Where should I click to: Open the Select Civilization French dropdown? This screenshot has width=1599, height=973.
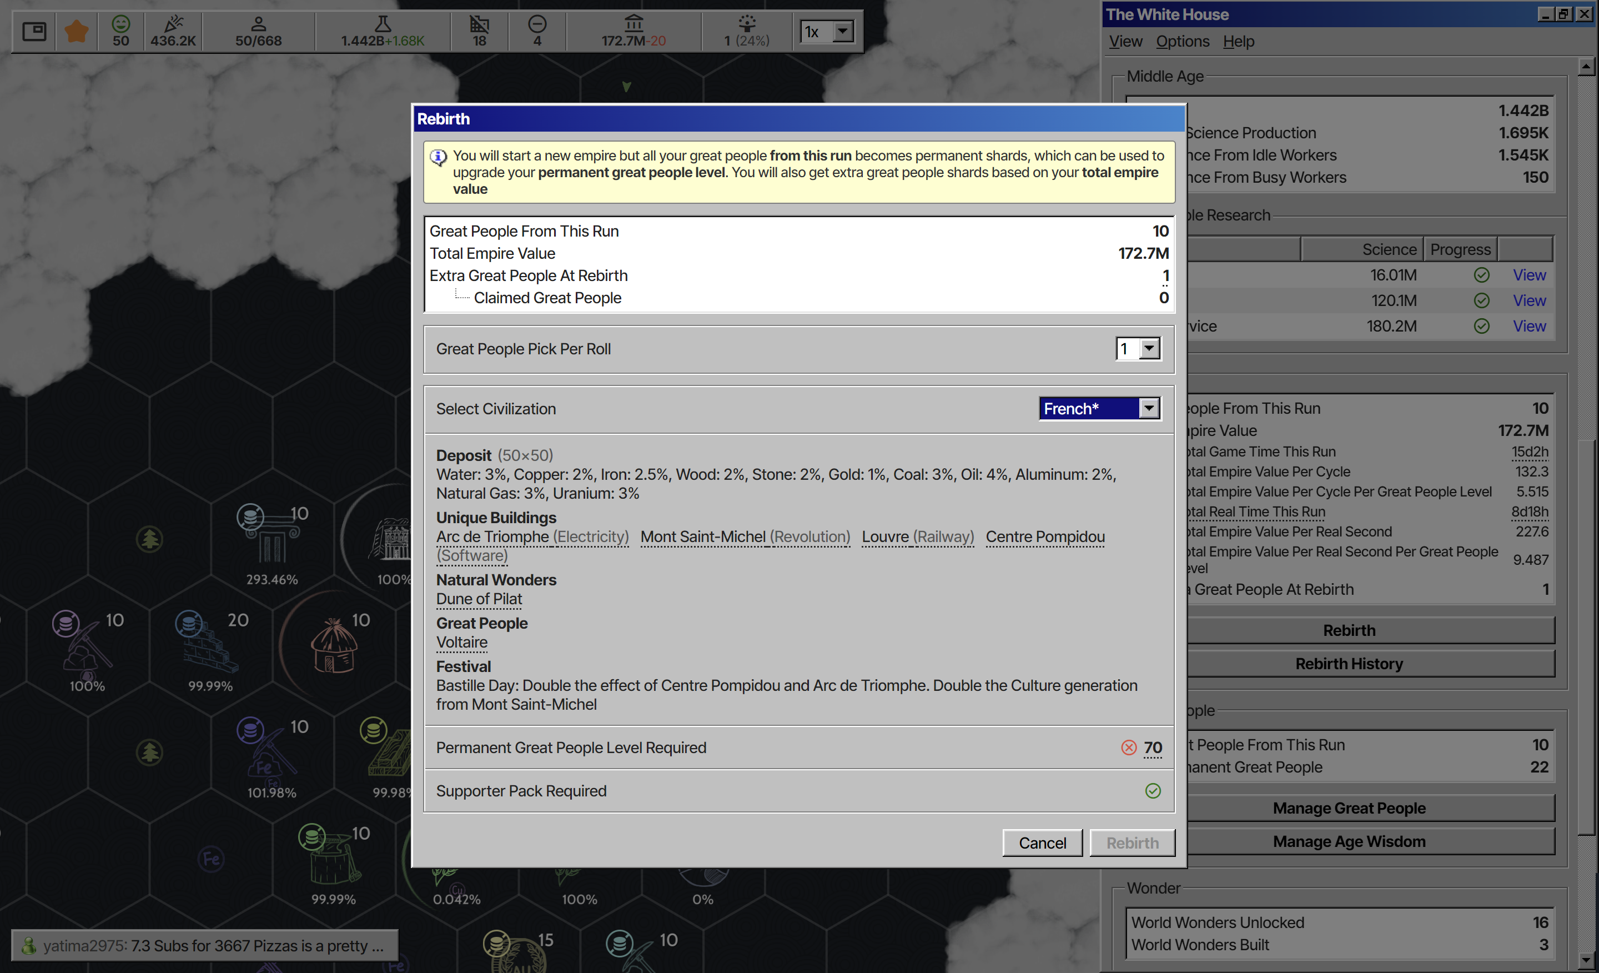click(1100, 409)
